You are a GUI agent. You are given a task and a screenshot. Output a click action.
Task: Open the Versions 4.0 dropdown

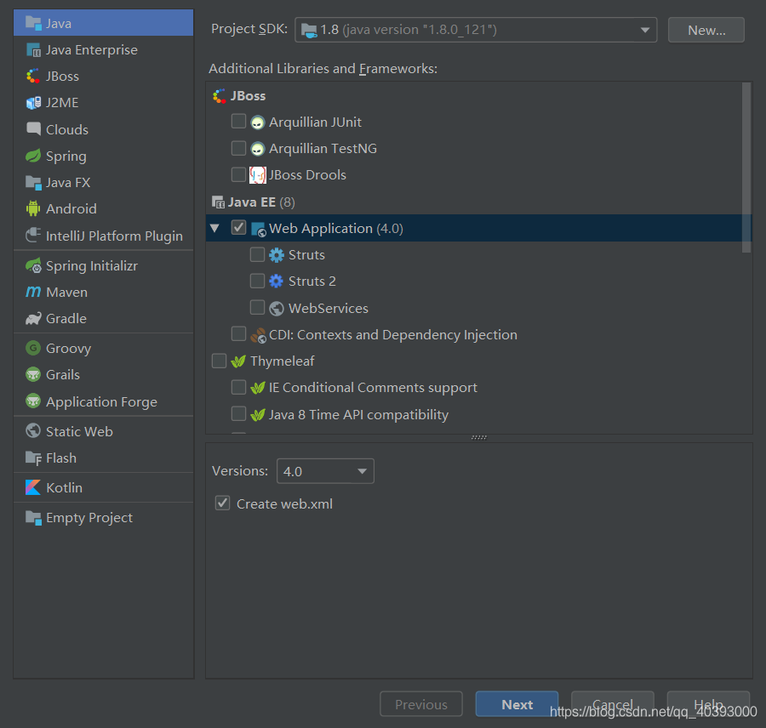coord(325,471)
